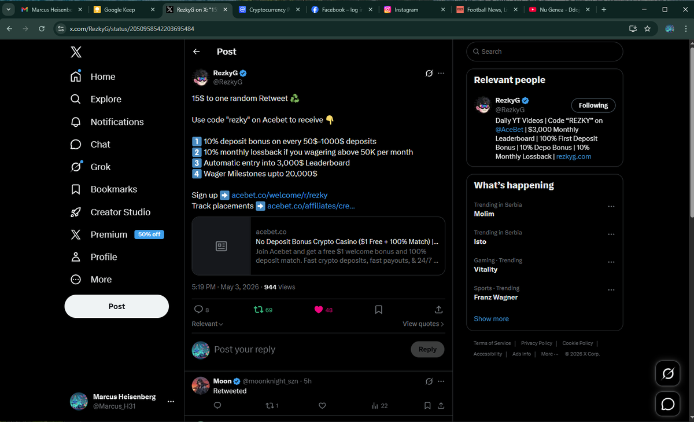
Task: Click the X logo in the sidebar
Action: (76, 52)
